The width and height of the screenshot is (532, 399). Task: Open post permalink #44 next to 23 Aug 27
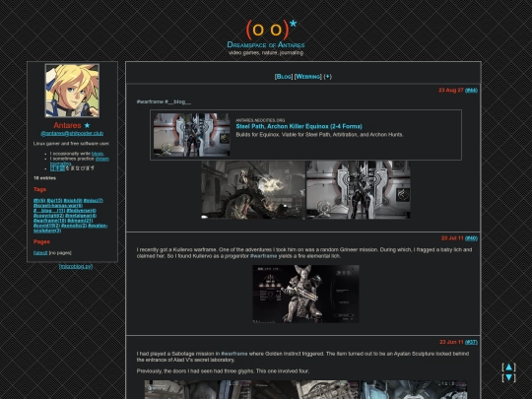tap(471, 91)
